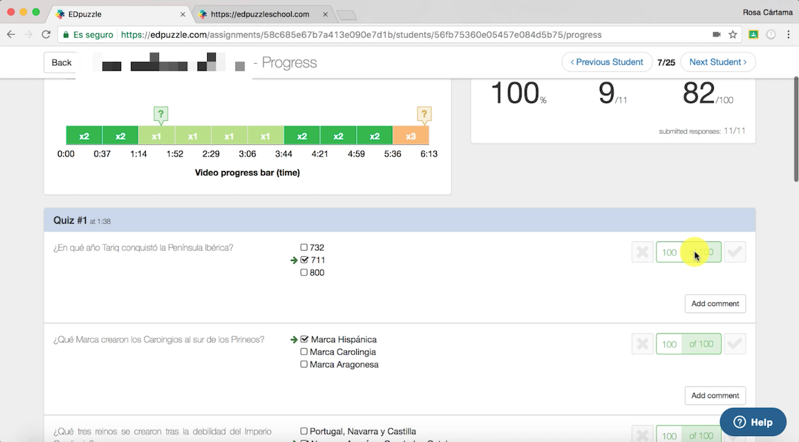Switch to the edpuzzleschool.com tab
Screen dimensions: 799x442
260,14
